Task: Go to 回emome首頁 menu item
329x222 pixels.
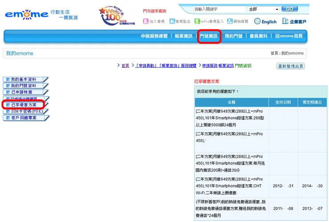Action: point(289,36)
